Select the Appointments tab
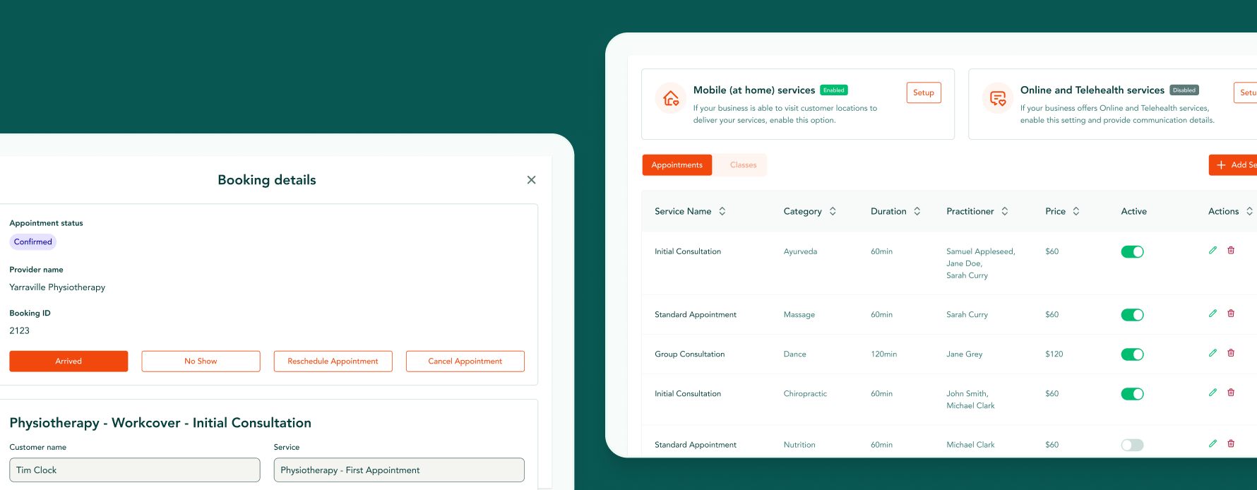Viewport: 1257px width, 490px height. click(677, 165)
